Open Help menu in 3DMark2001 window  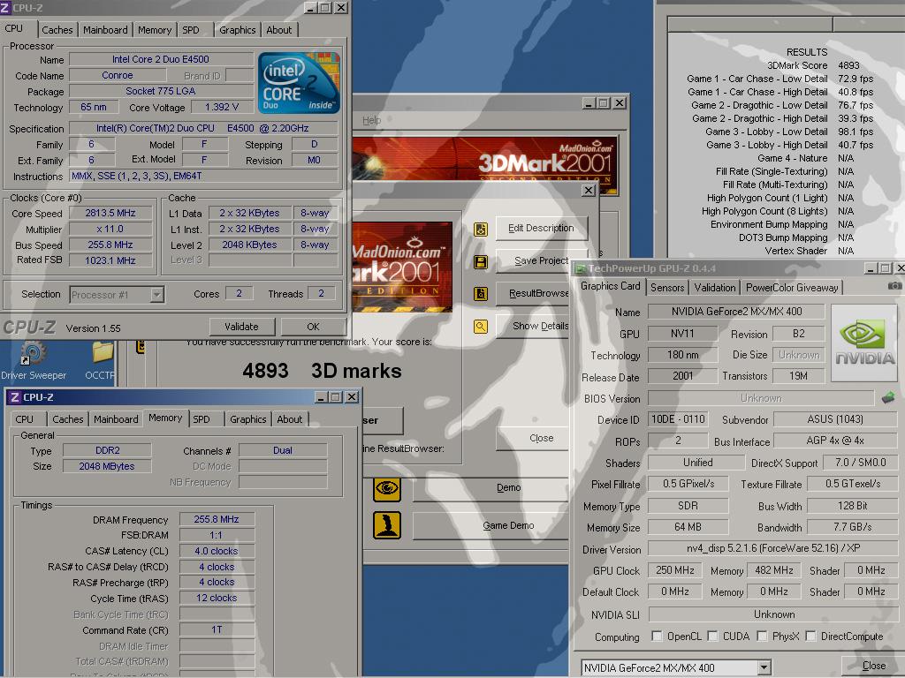(x=372, y=120)
